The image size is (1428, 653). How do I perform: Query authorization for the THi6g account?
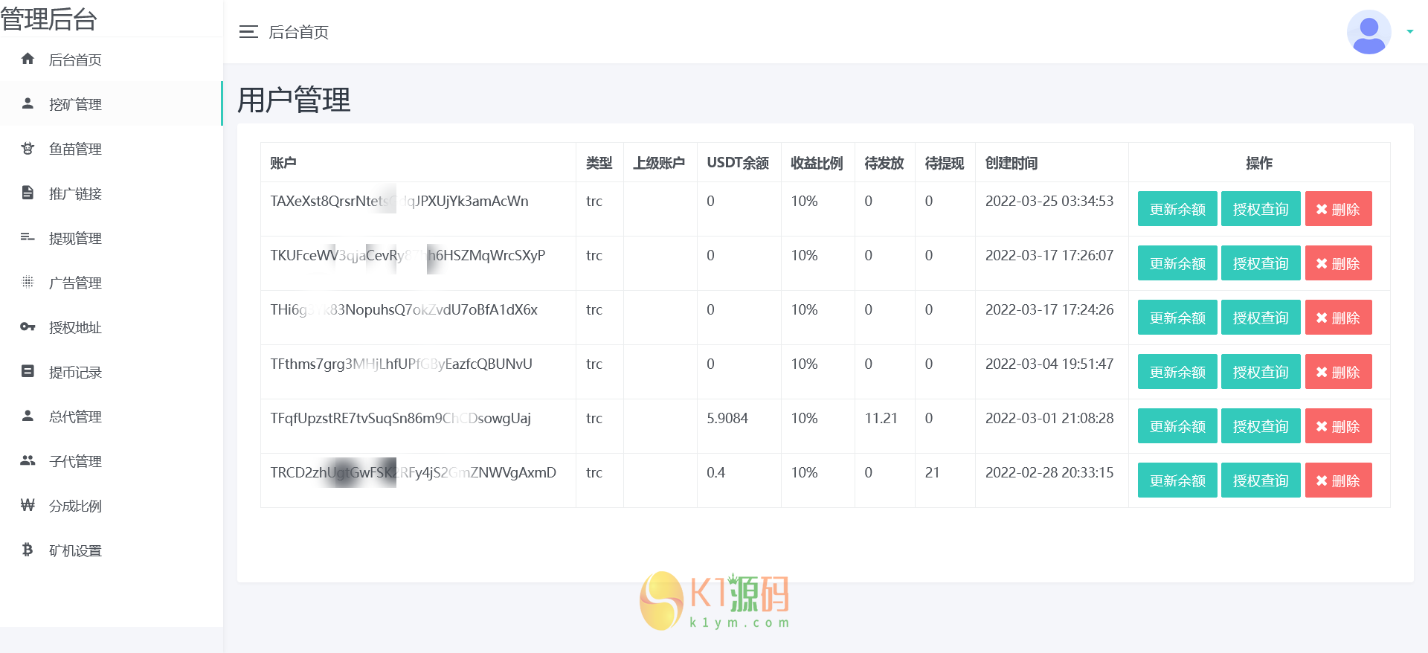(x=1261, y=318)
